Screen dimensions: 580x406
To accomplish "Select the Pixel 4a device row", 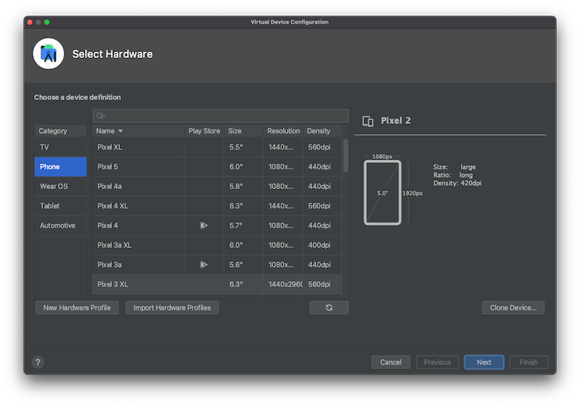I will [217, 187].
